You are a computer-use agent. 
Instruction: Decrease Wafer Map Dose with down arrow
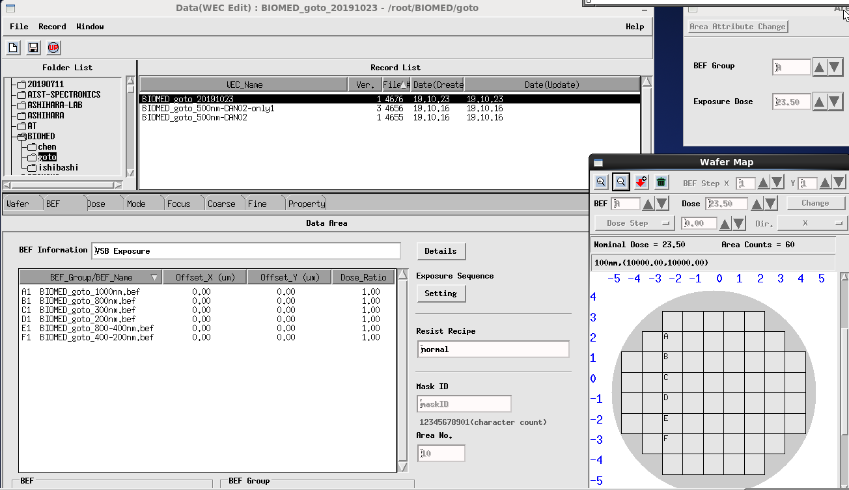pyautogui.click(x=770, y=204)
